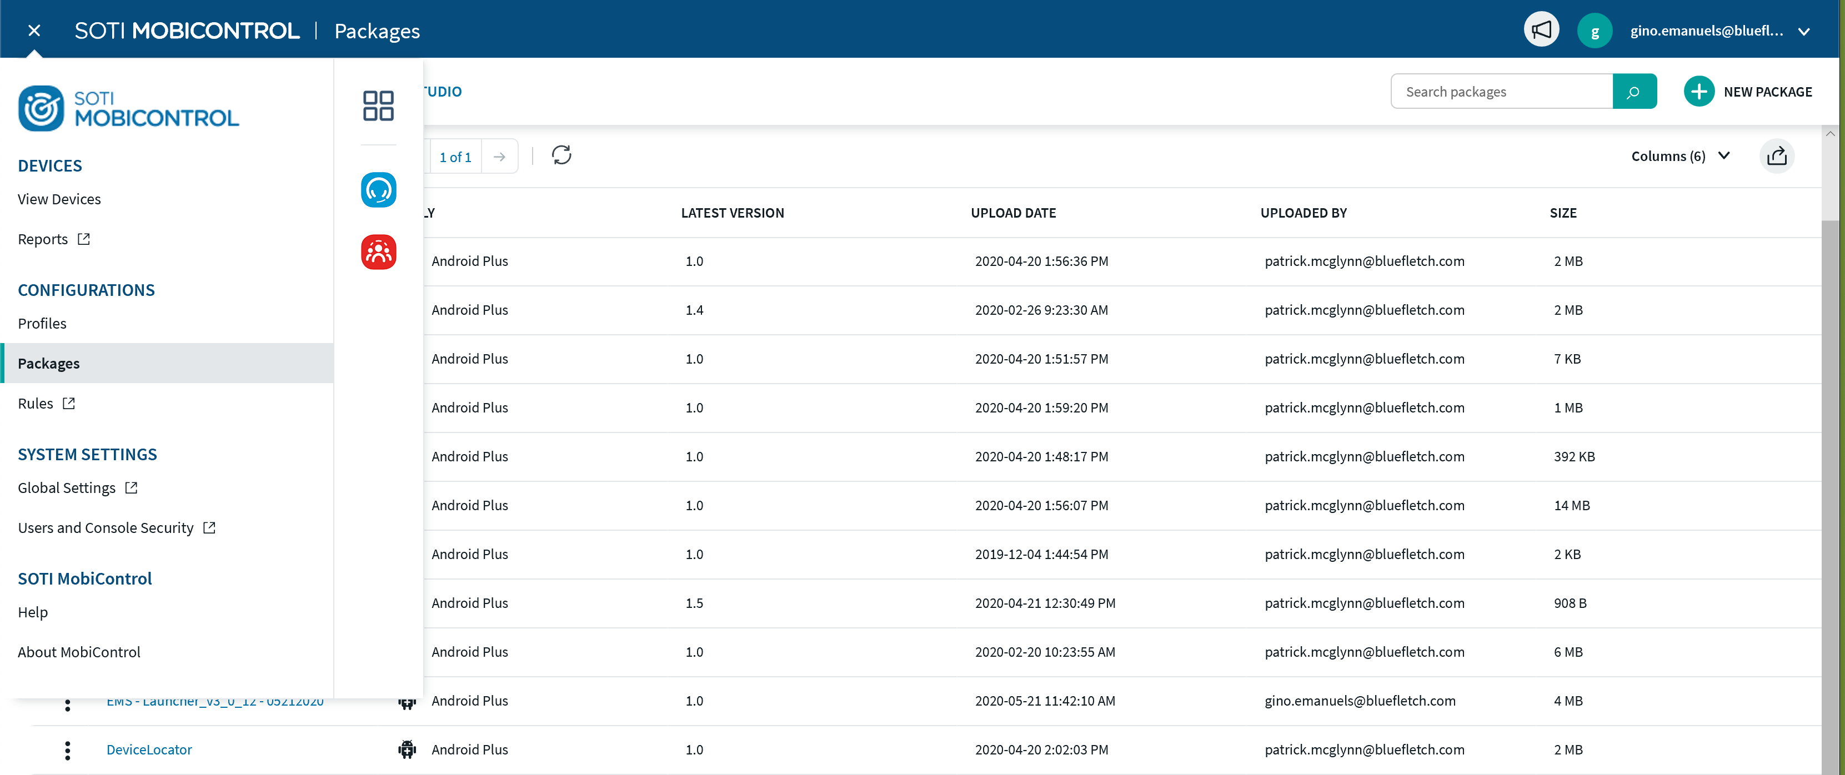
Task: Select the Packages menu item
Action: (167, 363)
